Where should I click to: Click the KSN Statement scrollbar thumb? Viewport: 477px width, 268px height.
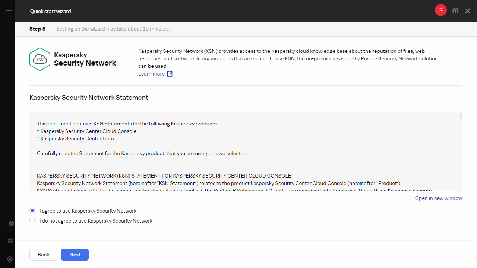(461, 116)
